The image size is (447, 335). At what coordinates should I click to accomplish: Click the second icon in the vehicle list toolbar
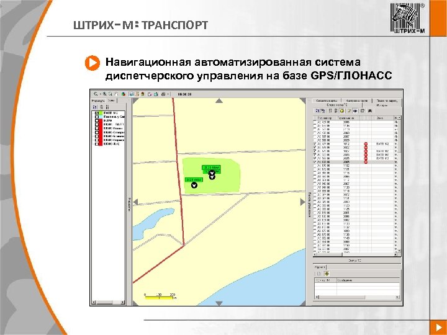(323, 111)
